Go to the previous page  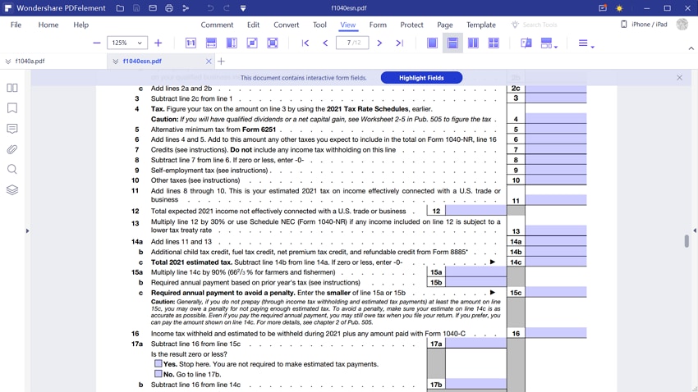tap(325, 43)
